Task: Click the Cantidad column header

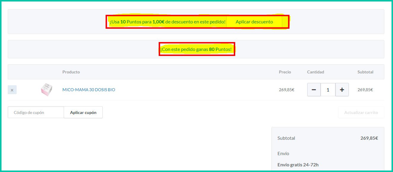Action: point(315,72)
